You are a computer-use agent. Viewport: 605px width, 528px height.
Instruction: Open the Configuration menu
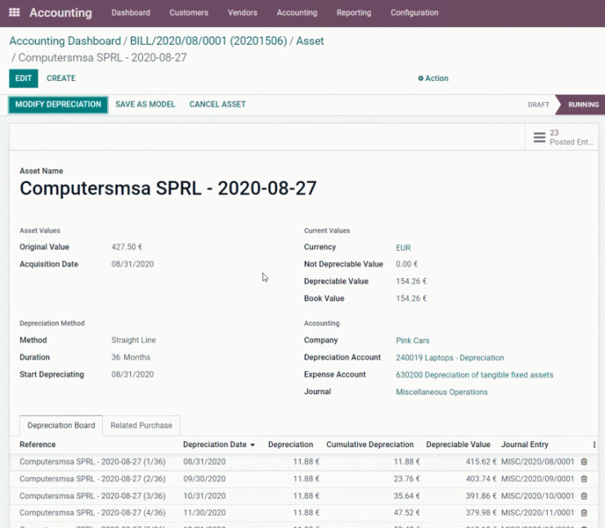coord(415,13)
